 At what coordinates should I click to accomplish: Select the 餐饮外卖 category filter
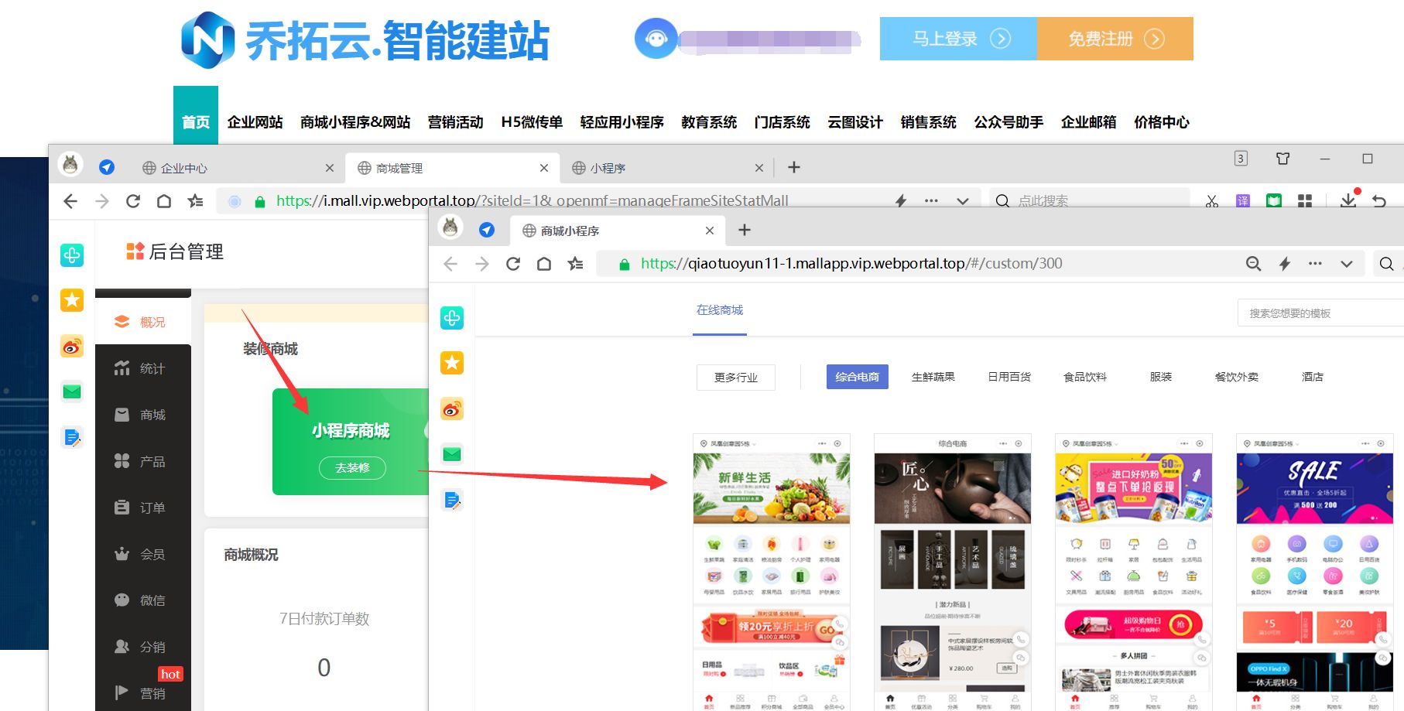(1237, 377)
